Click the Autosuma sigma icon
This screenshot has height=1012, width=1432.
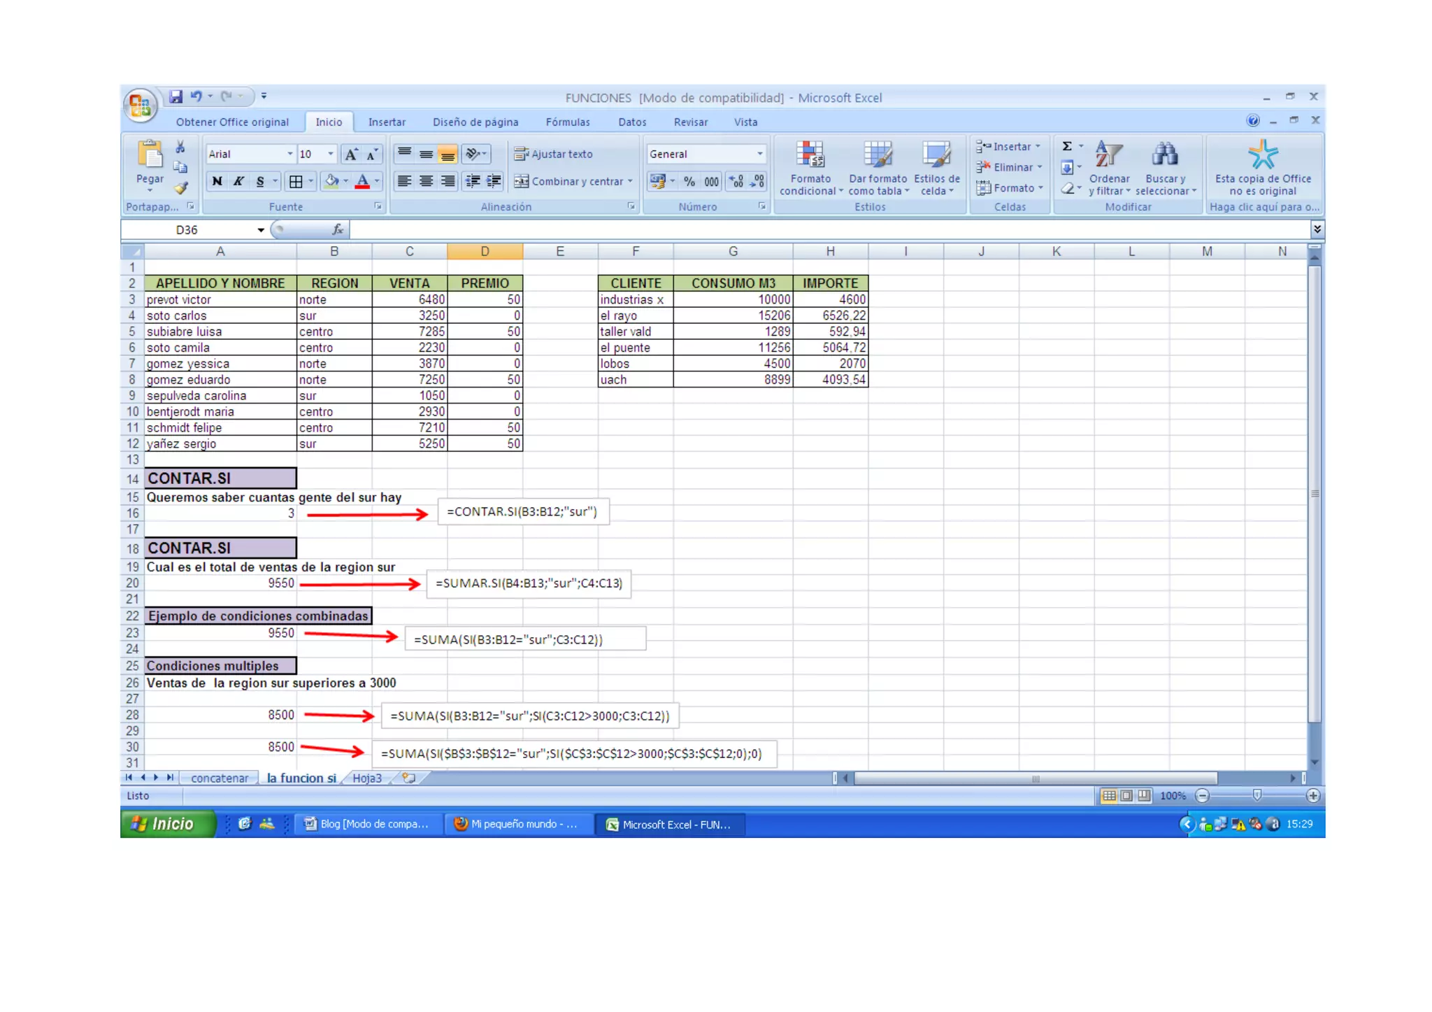coord(1066,146)
